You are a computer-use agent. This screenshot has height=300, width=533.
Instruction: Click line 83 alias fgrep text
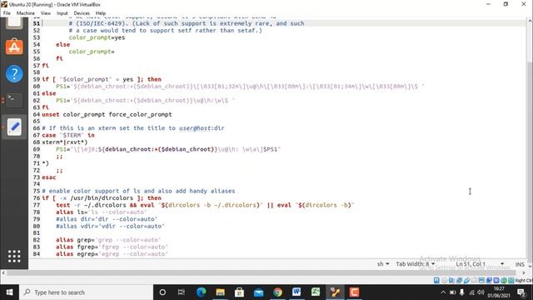coord(112,247)
